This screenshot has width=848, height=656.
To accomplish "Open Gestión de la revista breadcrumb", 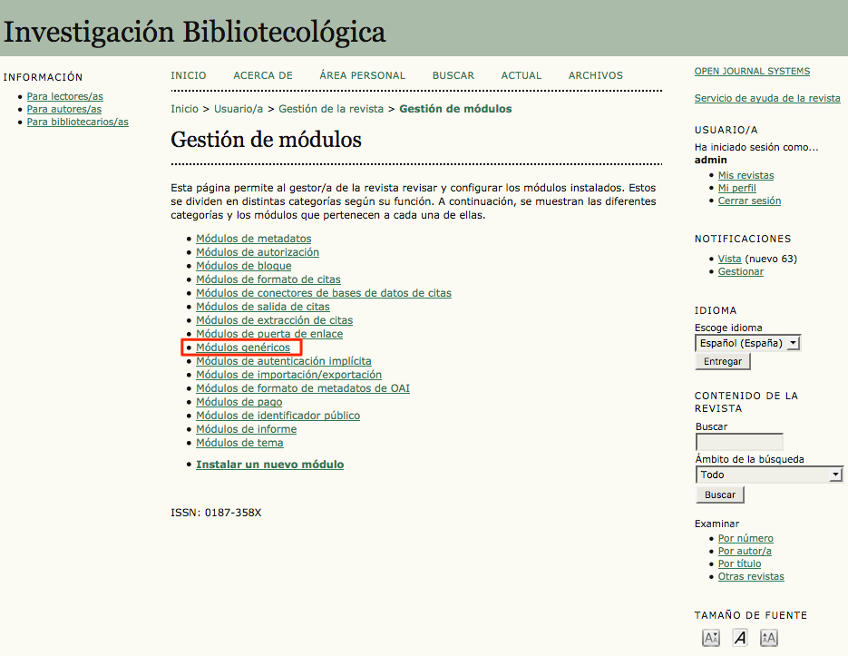I will point(332,109).
